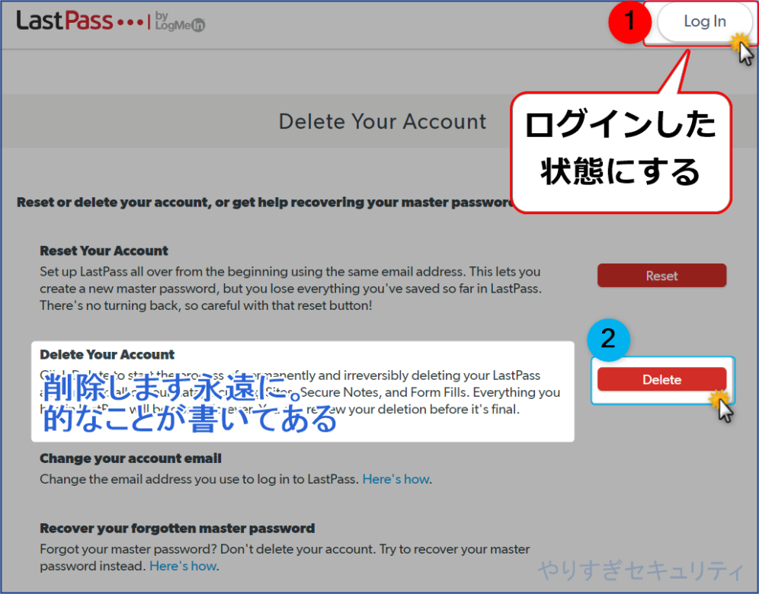
Task: Select the "Change your account email" heading
Action: coord(131,458)
